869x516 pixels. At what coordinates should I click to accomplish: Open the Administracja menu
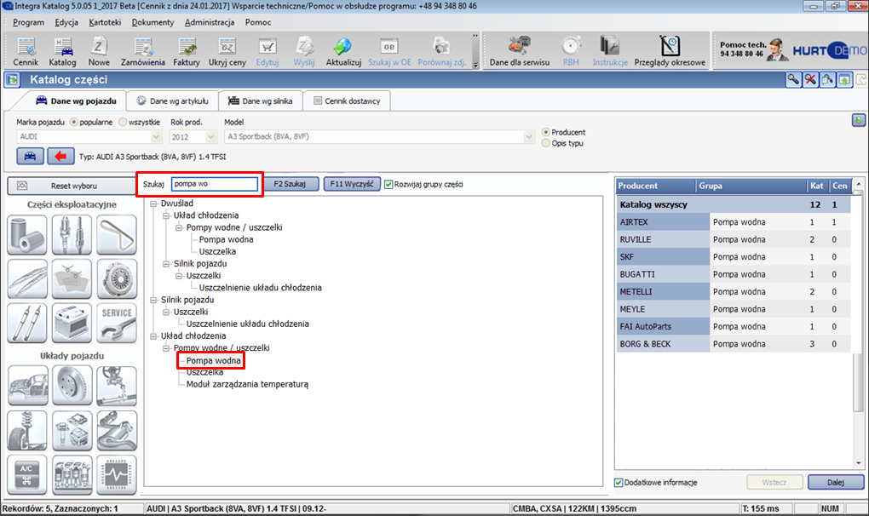point(210,22)
